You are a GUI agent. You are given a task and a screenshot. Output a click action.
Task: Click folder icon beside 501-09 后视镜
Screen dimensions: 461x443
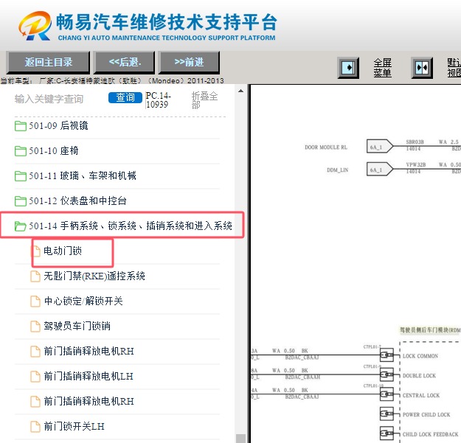click(x=21, y=126)
